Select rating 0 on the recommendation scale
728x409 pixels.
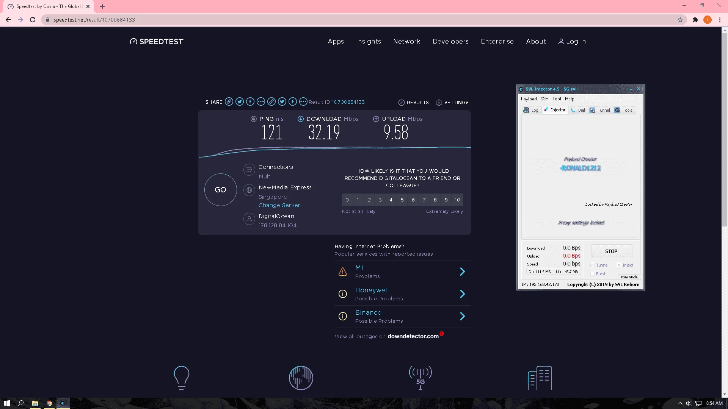pos(347,200)
